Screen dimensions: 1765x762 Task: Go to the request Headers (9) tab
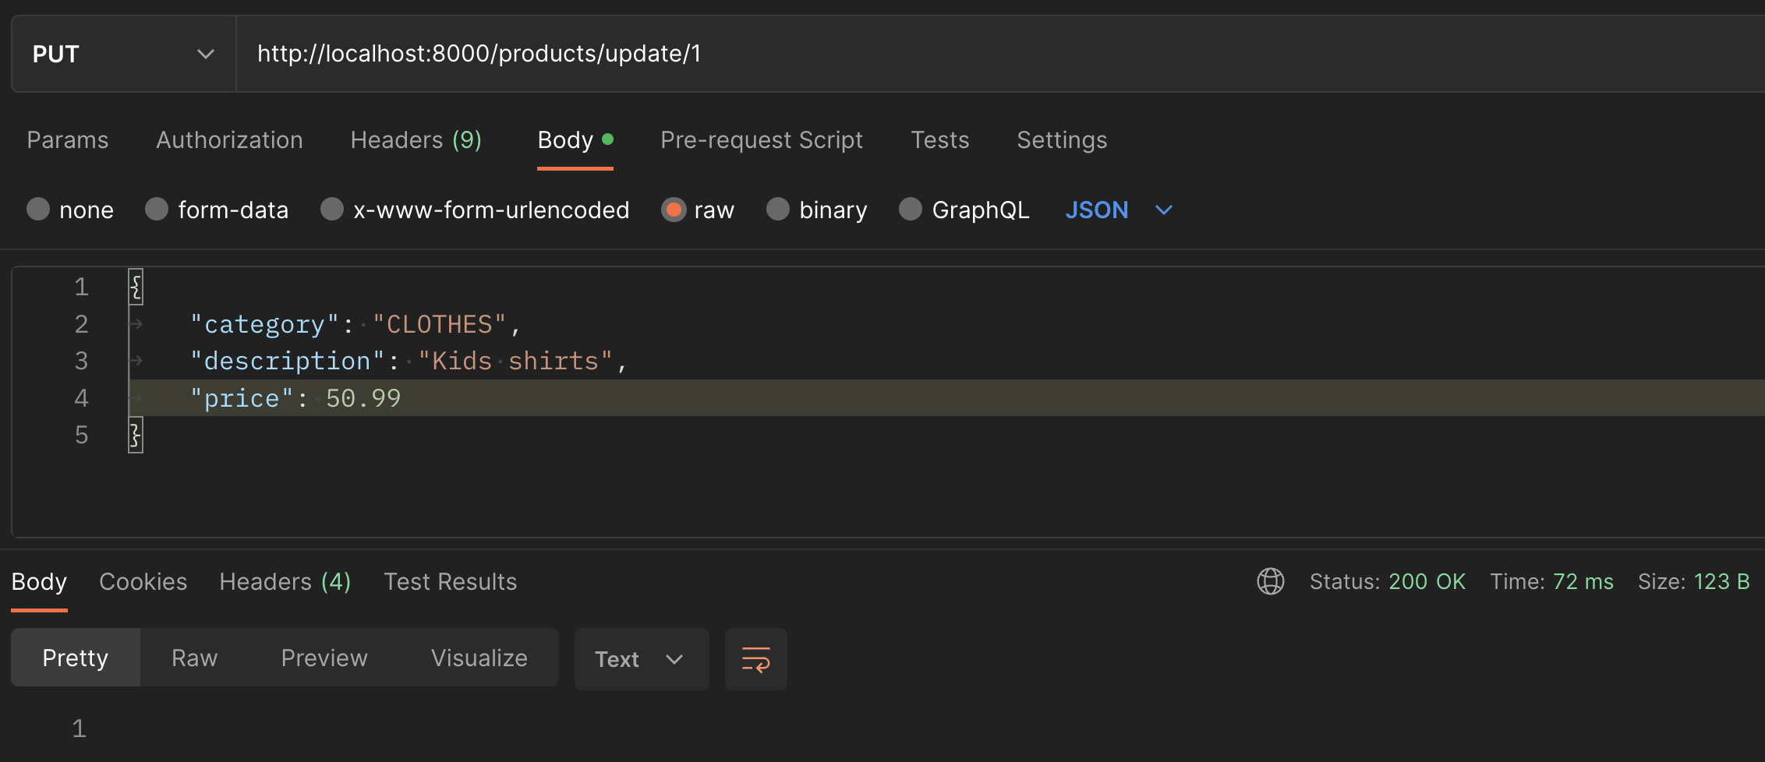[416, 140]
